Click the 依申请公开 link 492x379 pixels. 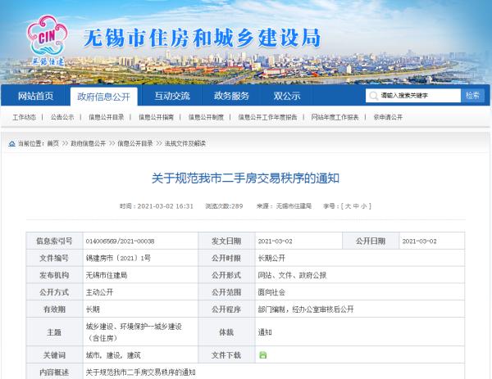[x=388, y=117]
